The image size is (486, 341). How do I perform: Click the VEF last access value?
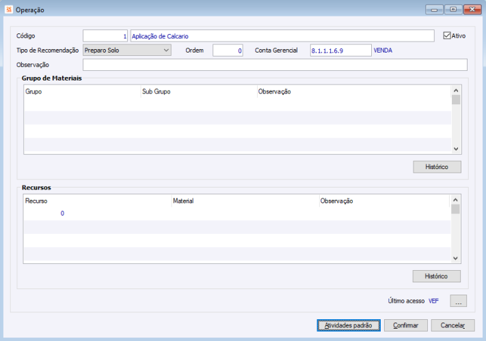[x=433, y=301]
